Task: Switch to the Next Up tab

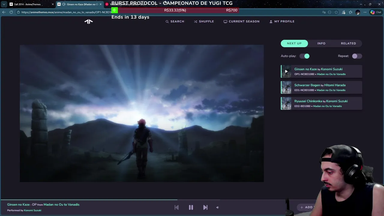Action: 294,43
